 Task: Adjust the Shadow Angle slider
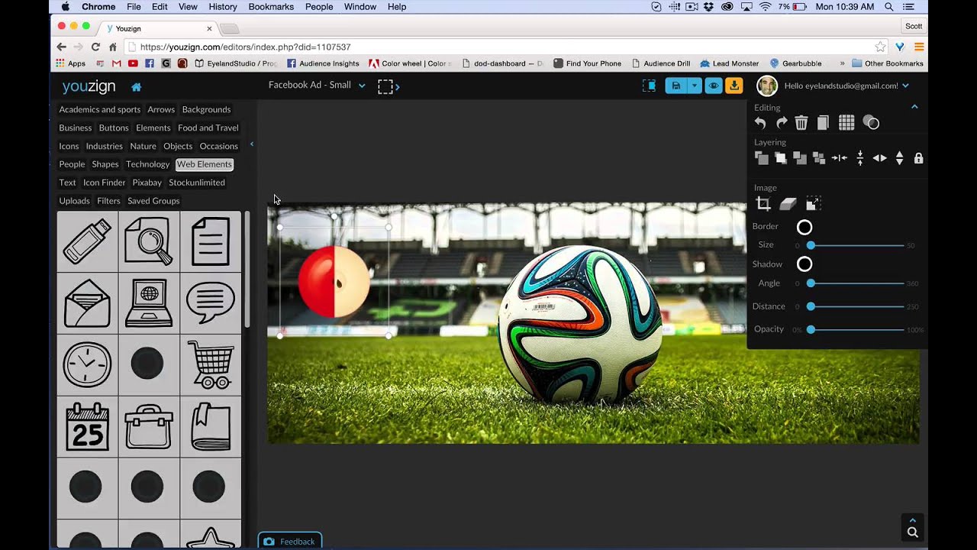[x=857, y=283]
